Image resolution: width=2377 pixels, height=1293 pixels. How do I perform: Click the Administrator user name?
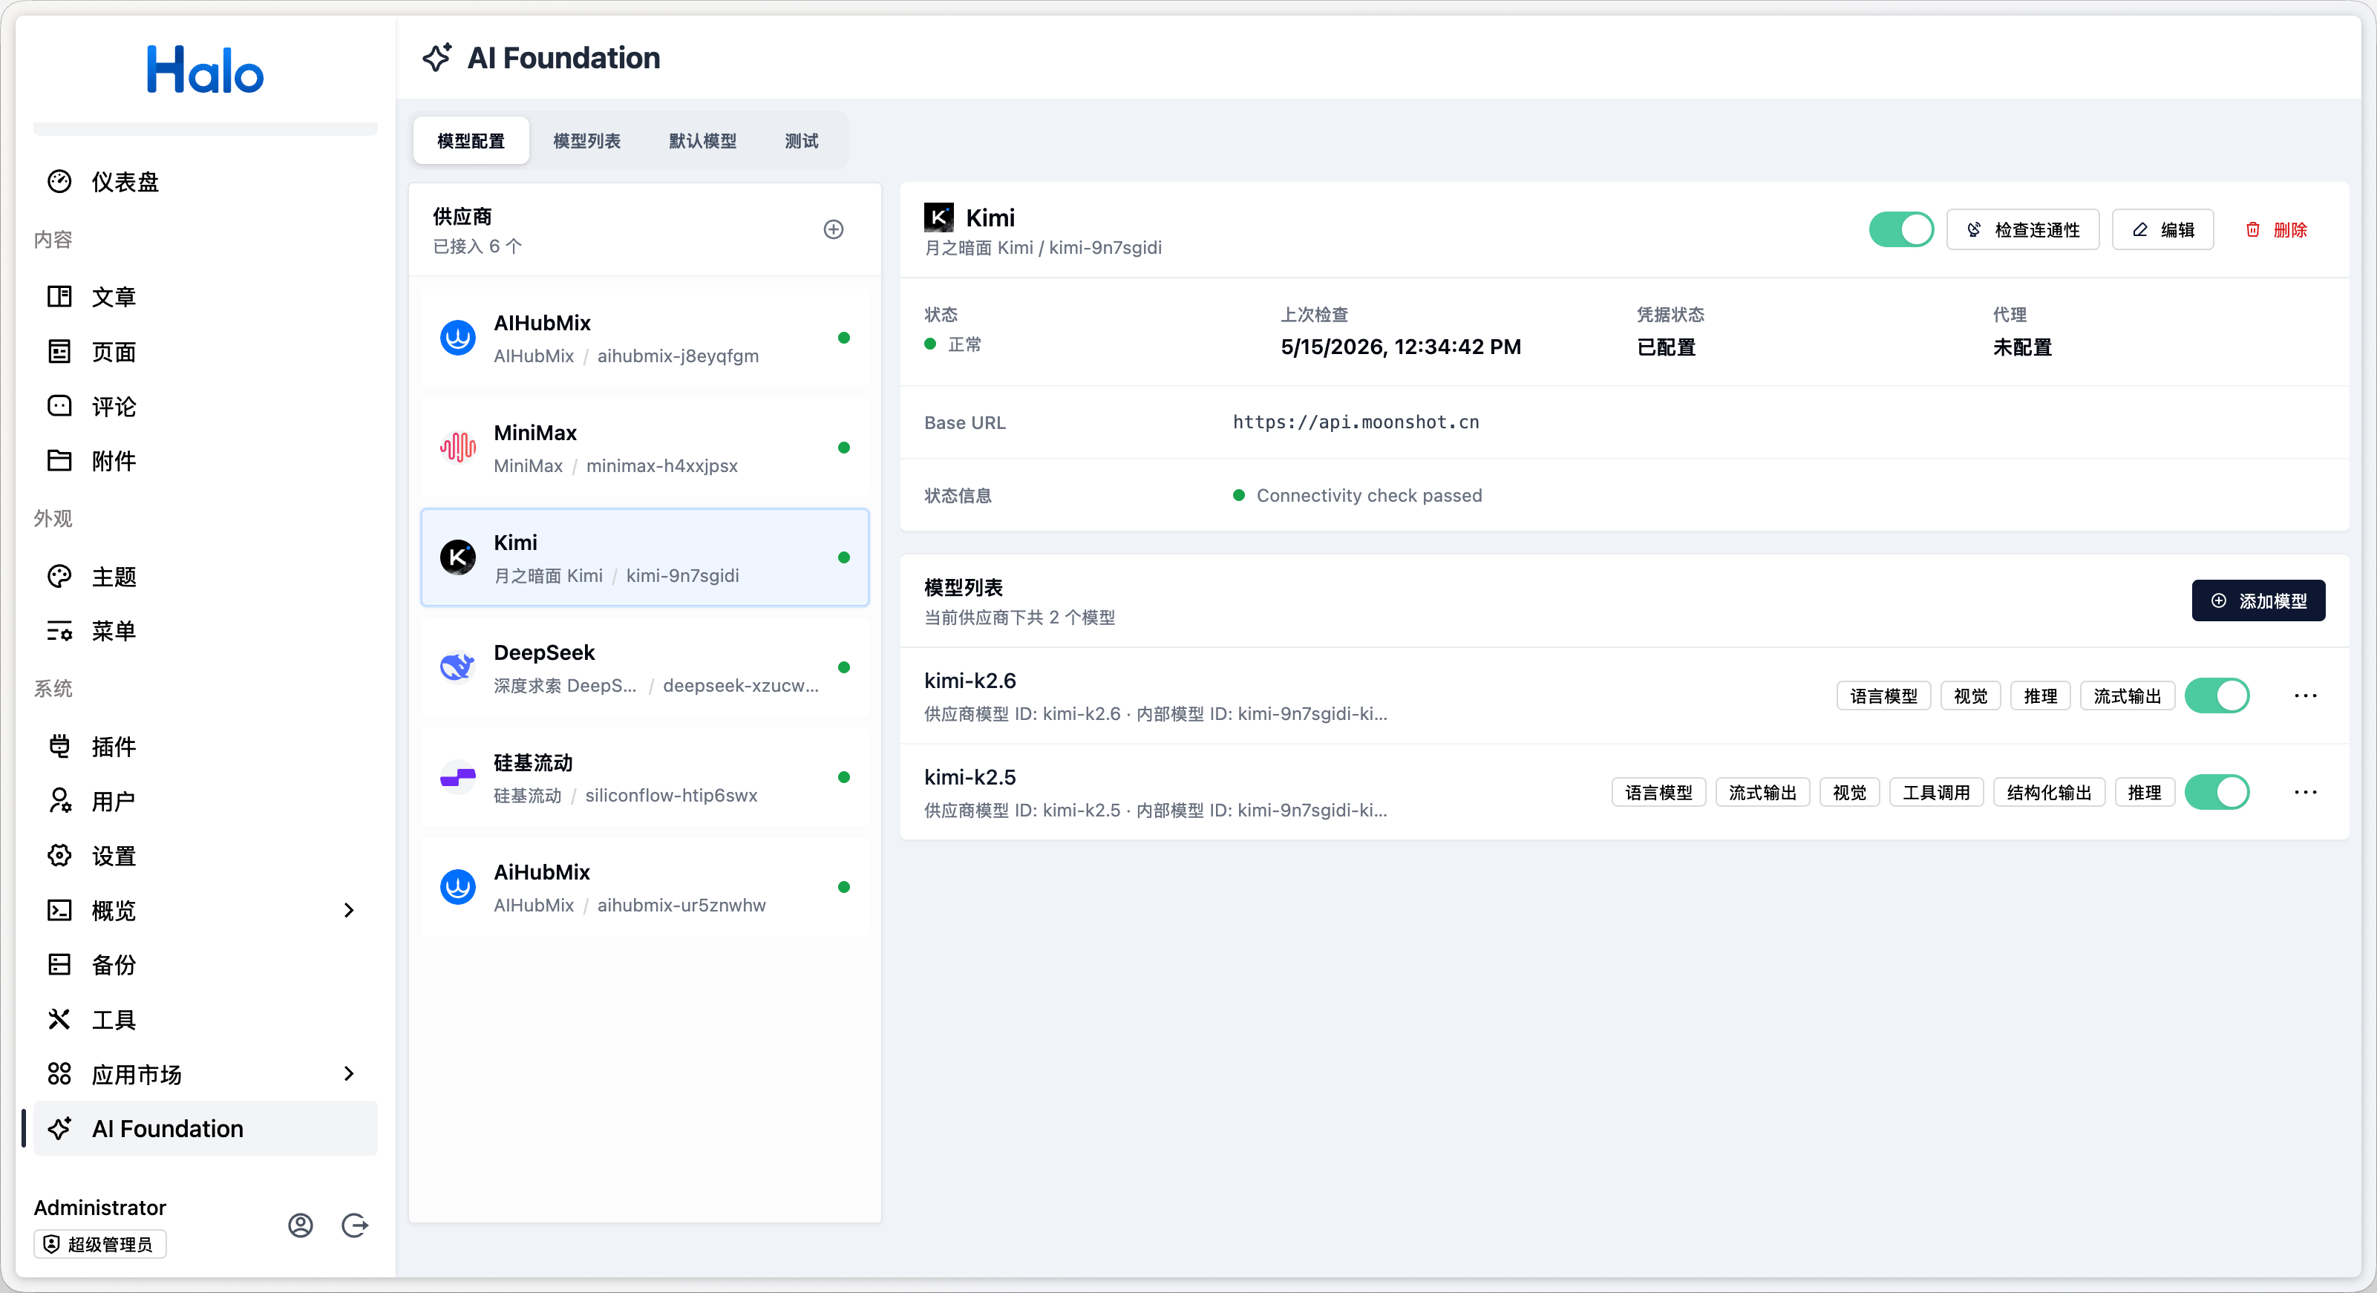(99, 1208)
